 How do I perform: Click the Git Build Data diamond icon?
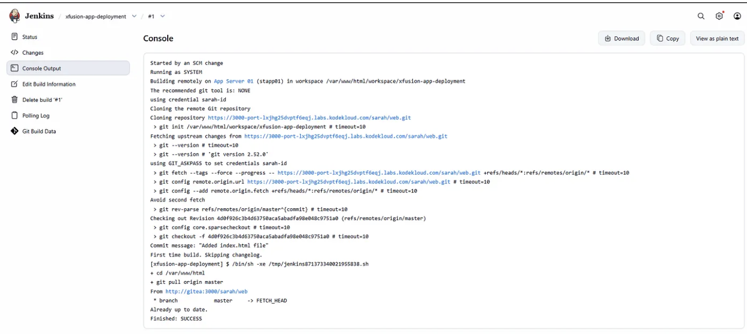15,131
